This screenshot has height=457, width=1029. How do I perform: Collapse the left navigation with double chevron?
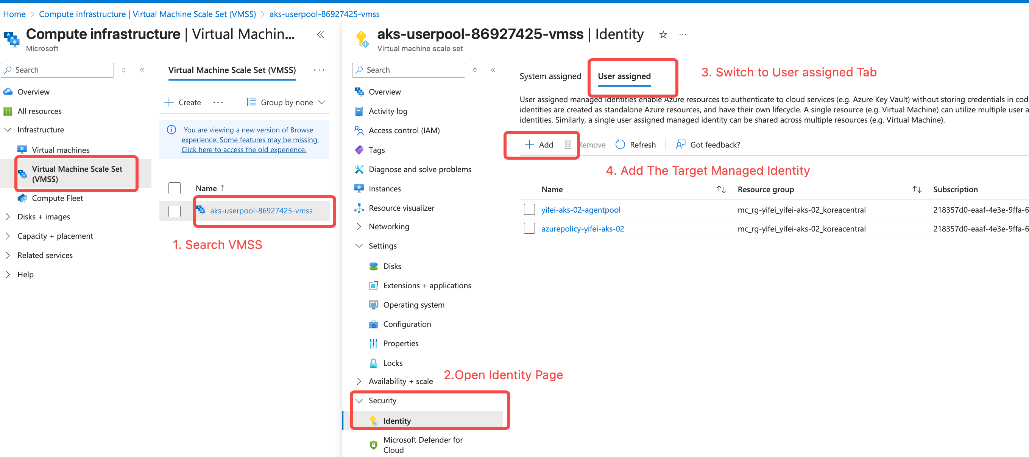click(x=142, y=70)
